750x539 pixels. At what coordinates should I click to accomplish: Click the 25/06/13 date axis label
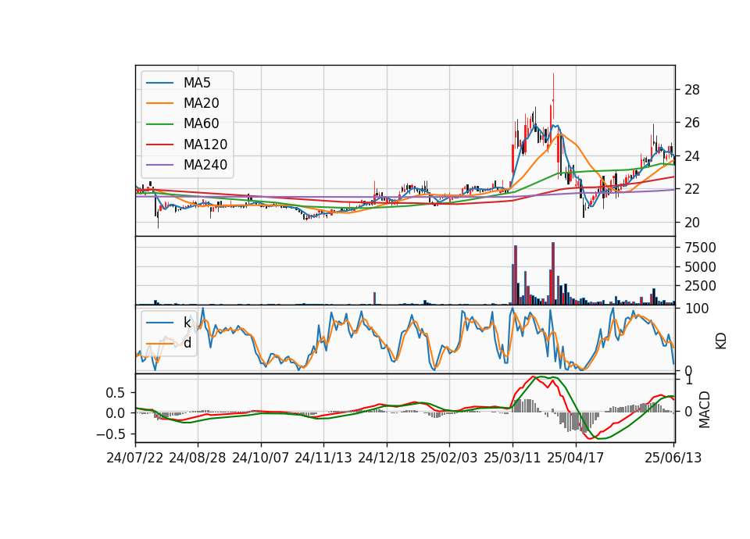pos(673,458)
